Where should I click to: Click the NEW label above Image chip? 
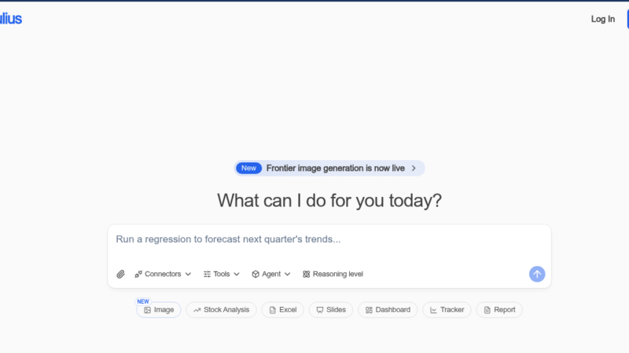pyautogui.click(x=143, y=301)
